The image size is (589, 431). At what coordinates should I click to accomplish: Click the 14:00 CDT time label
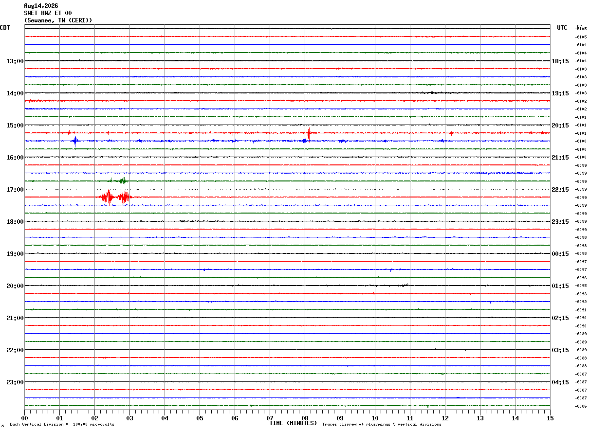[15, 93]
